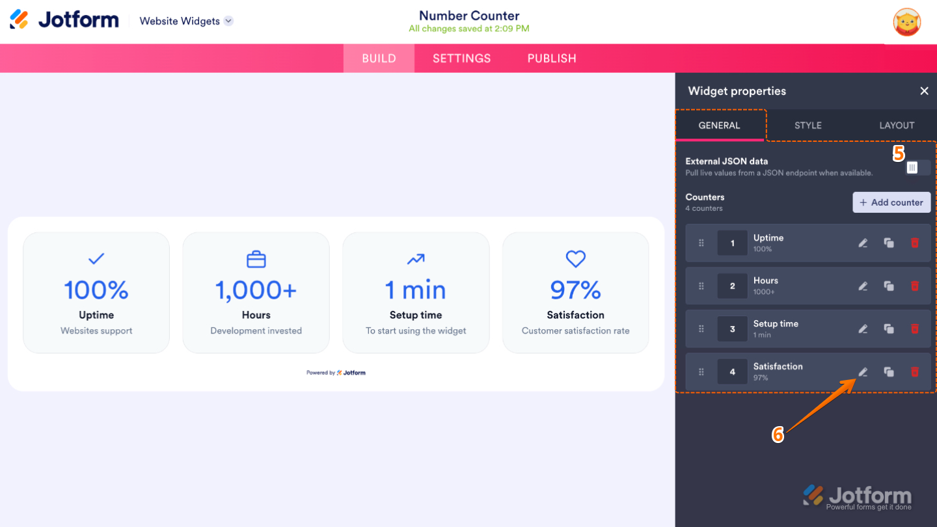
Task: Duplicate the Uptime counter
Action: coord(889,243)
